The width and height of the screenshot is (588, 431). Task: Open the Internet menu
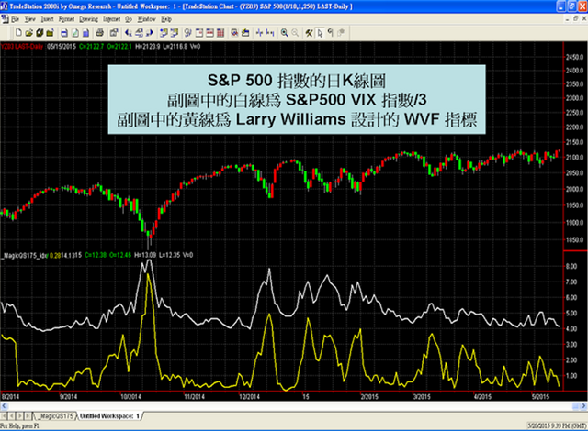coord(112,18)
